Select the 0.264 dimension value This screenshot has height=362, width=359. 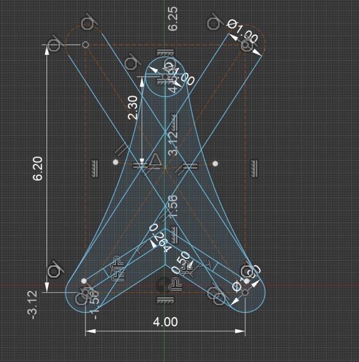coord(161,238)
